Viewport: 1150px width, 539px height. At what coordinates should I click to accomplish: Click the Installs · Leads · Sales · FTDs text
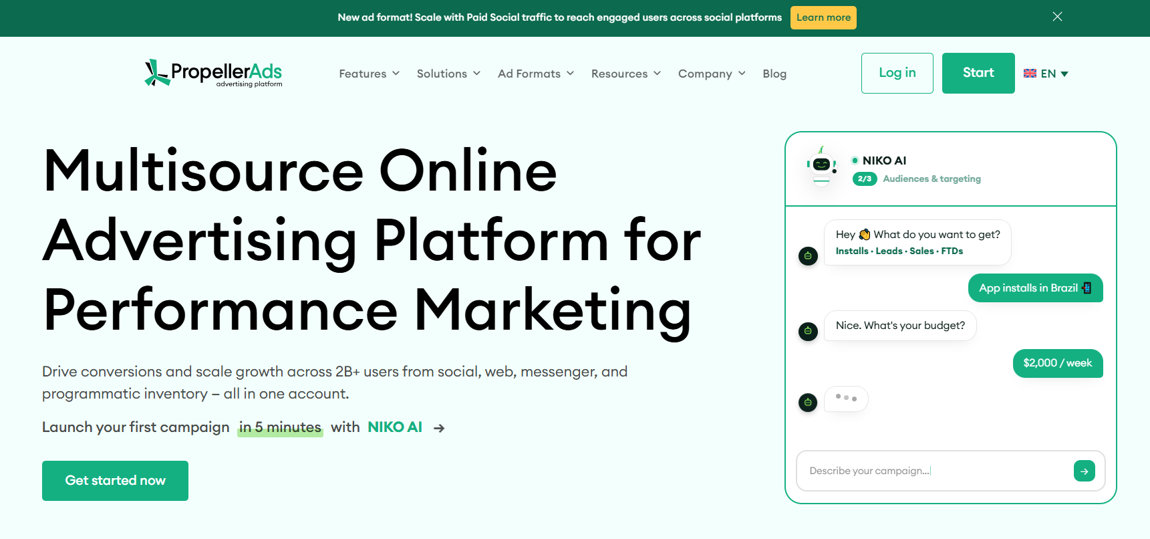click(x=899, y=251)
